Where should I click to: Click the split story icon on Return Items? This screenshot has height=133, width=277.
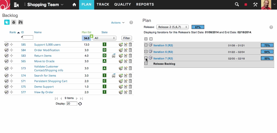point(114,56)
